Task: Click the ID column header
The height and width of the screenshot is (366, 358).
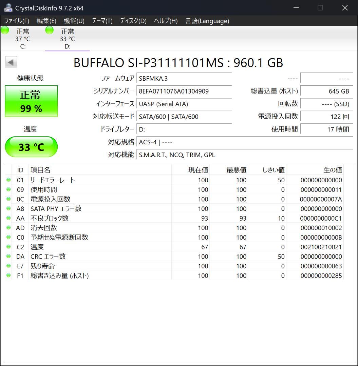Action: tap(20, 170)
